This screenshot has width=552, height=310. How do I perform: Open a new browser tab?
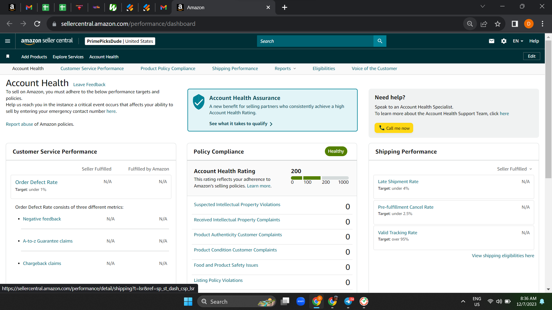point(285,7)
